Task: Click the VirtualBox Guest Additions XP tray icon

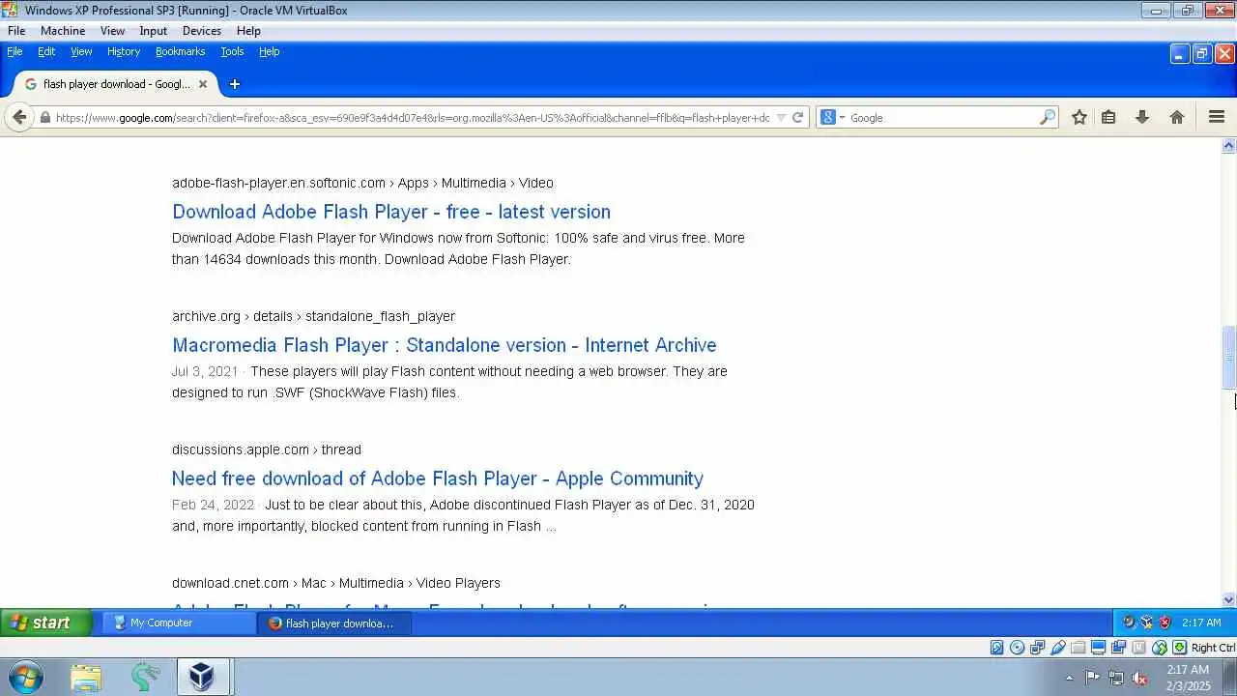Action: tap(1146, 623)
